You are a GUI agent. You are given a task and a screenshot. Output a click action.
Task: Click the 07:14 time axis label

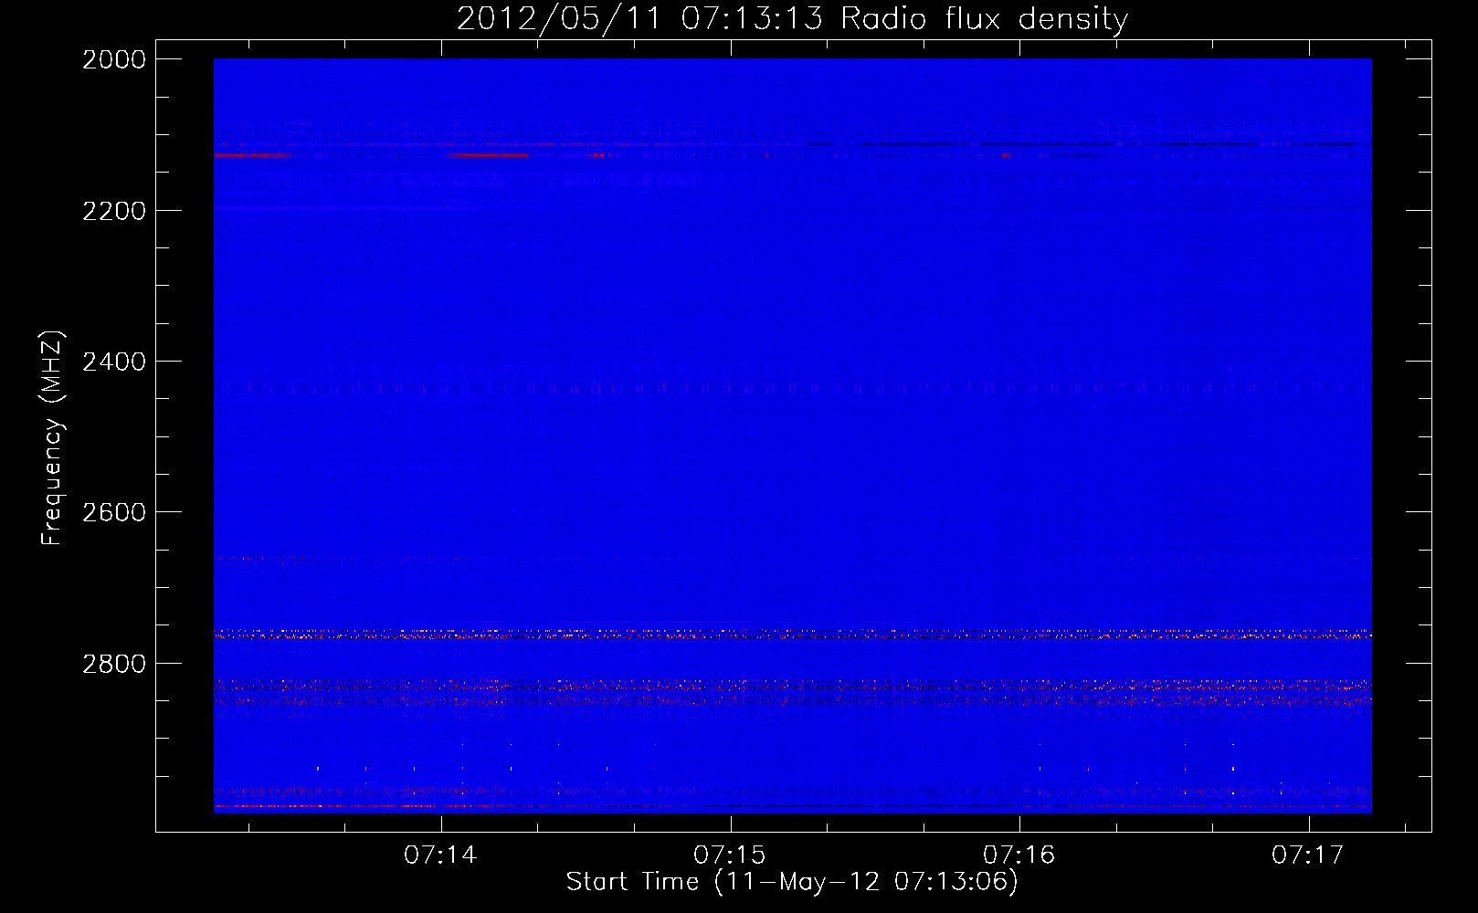pos(441,855)
